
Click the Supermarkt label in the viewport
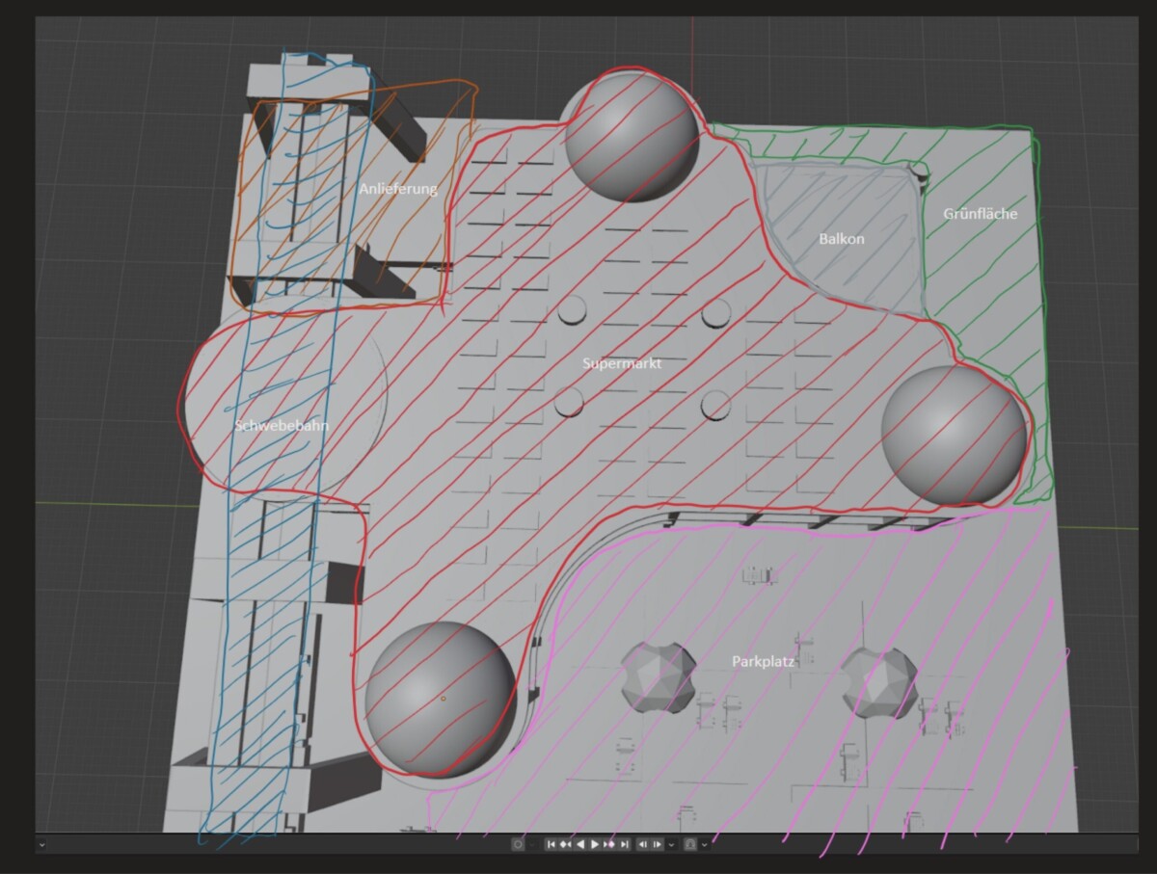click(x=620, y=363)
